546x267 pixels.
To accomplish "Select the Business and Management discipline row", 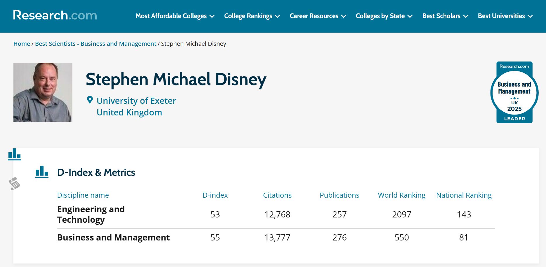I will tap(113, 238).
